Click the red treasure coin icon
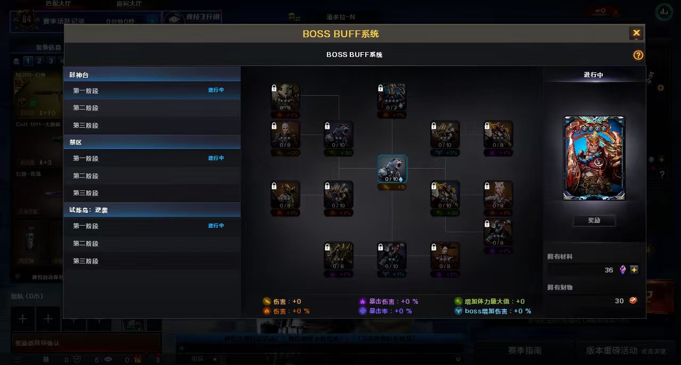 pos(633,301)
